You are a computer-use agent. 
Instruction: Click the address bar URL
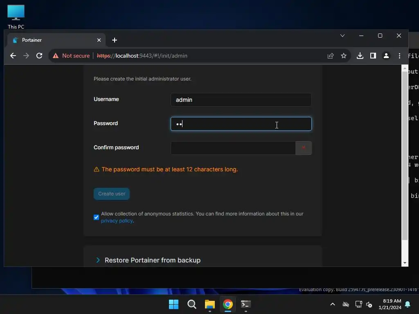(142, 56)
